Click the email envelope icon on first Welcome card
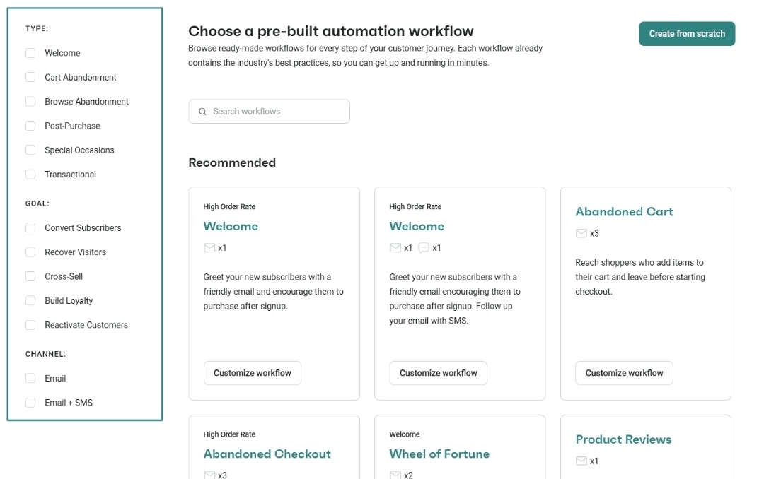The height and width of the screenshot is (479, 764). (209, 248)
